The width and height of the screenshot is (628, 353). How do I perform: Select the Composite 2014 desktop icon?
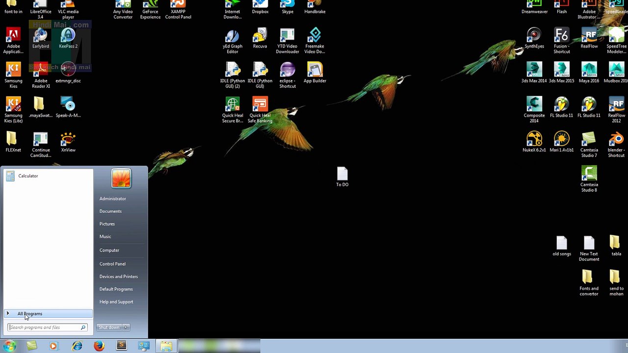[534, 110]
